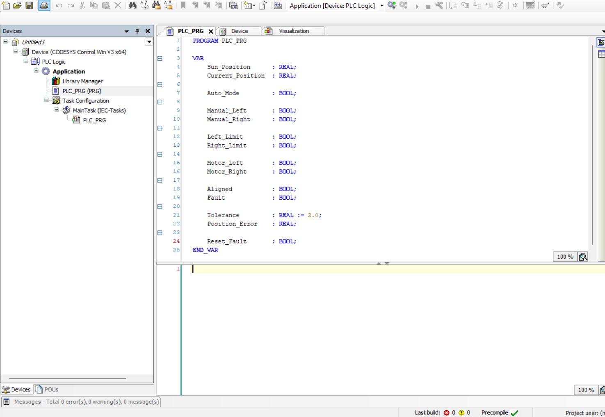
Task: Click Login to device icon
Action: (x=392, y=5)
